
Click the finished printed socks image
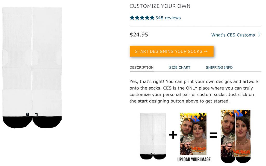click(x=236, y=136)
